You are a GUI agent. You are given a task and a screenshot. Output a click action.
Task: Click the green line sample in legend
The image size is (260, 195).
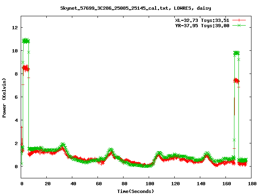(x=239, y=26)
